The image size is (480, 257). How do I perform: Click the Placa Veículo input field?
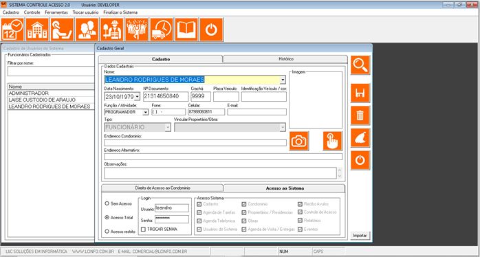(x=226, y=97)
